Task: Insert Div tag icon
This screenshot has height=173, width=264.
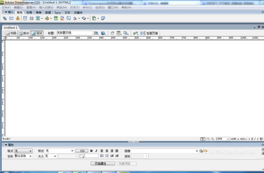Action: click(x=31, y=18)
